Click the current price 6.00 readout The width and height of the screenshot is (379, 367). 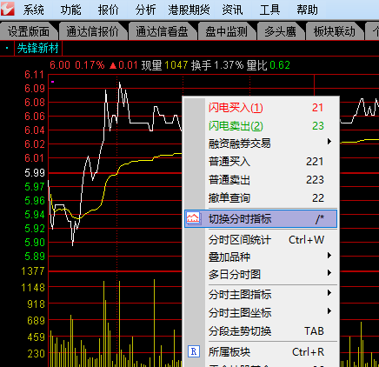[x=60, y=65]
